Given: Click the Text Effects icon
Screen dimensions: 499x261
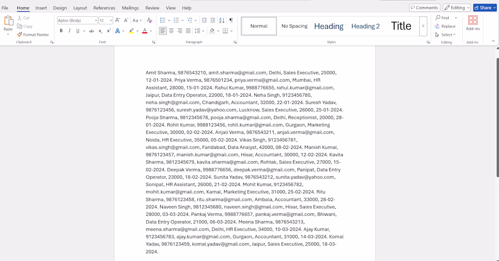Looking at the screenshot, I should (x=117, y=31).
